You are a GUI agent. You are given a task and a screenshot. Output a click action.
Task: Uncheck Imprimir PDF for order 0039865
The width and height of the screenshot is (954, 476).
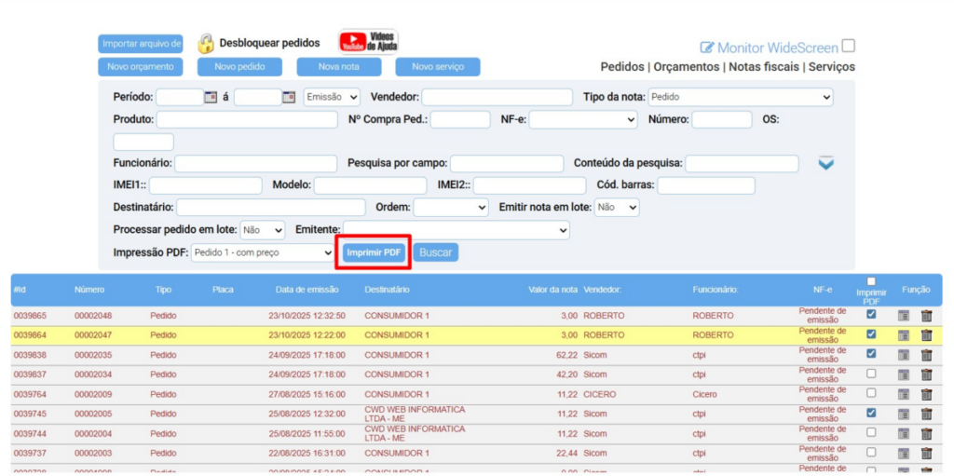(871, 315)
